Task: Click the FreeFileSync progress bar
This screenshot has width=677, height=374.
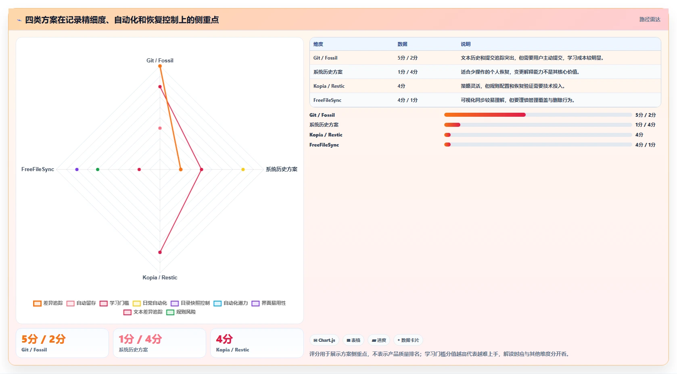Action: point(538,145)
